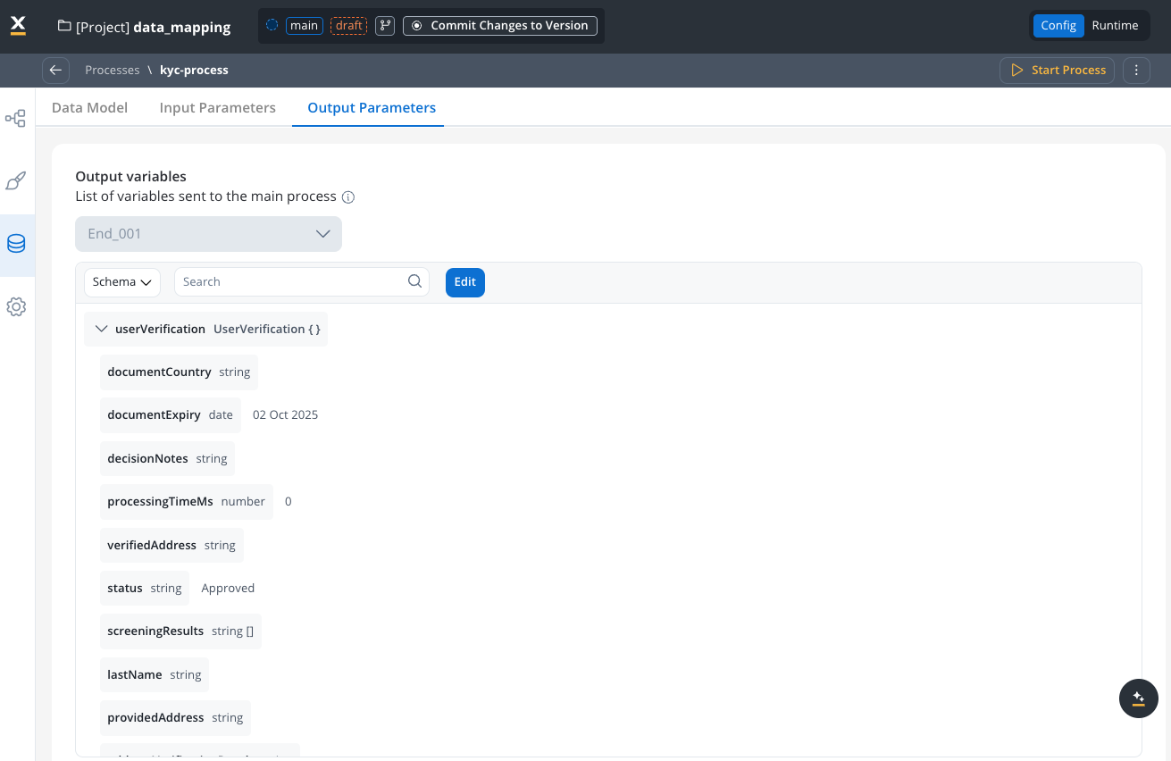
Task: Click the dotted circle status icon
Action: coord(272,25)
